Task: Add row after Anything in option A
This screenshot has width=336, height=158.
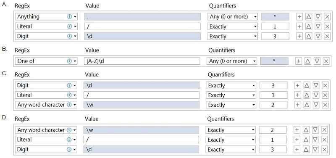Action: [x=299, y=17]
